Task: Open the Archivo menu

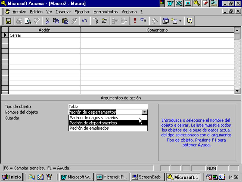Action: [19, 12]
